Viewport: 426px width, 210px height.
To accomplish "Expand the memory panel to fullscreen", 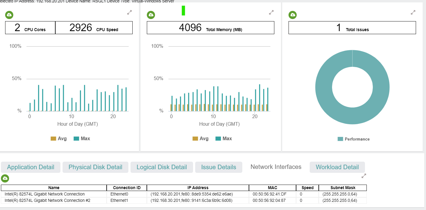I will (x=271, y=12).
